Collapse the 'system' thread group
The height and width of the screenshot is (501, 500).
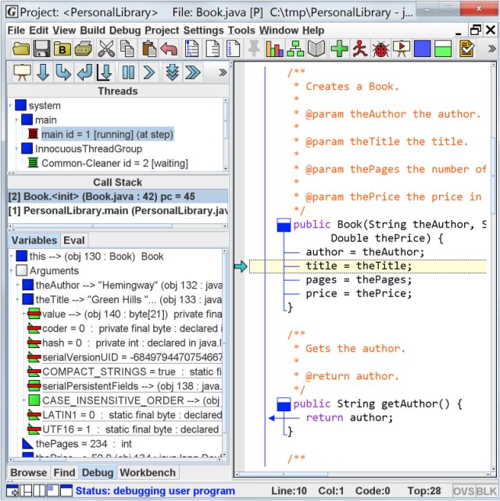(10, 105)
